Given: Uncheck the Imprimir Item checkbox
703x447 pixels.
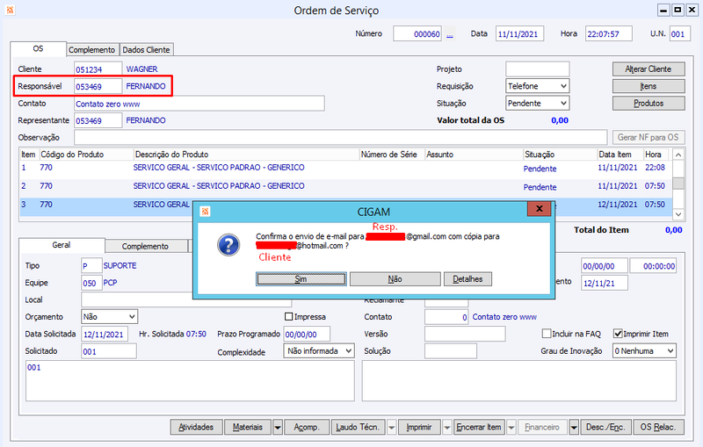Looking at the screenshot, I should 618,334.
